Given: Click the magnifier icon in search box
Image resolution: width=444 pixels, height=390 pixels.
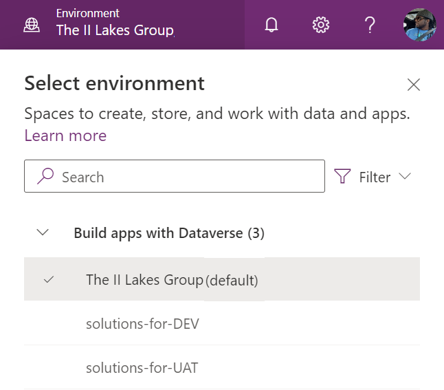Looking at the screenshot, I should click(x=45, y=177).
